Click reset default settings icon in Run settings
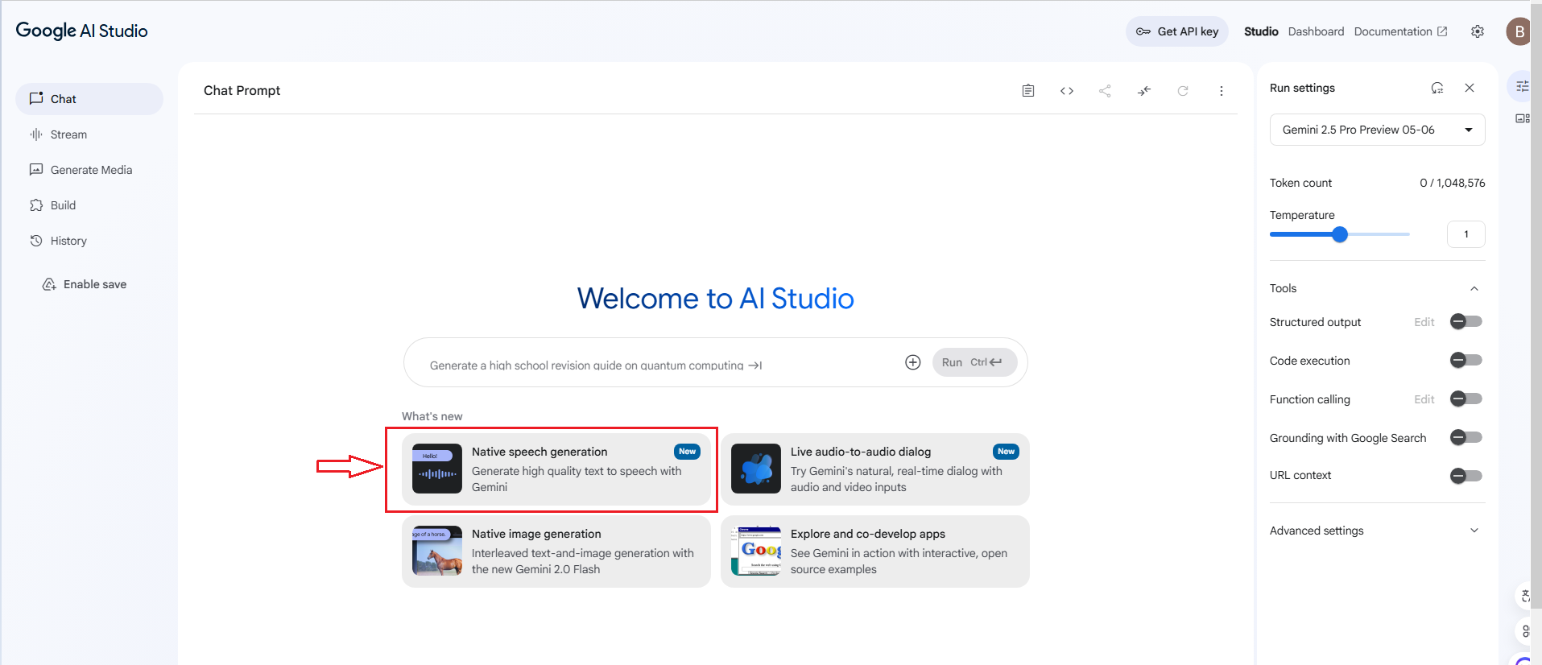This screenshot has height=665, width=1542. coord(1437,88)
